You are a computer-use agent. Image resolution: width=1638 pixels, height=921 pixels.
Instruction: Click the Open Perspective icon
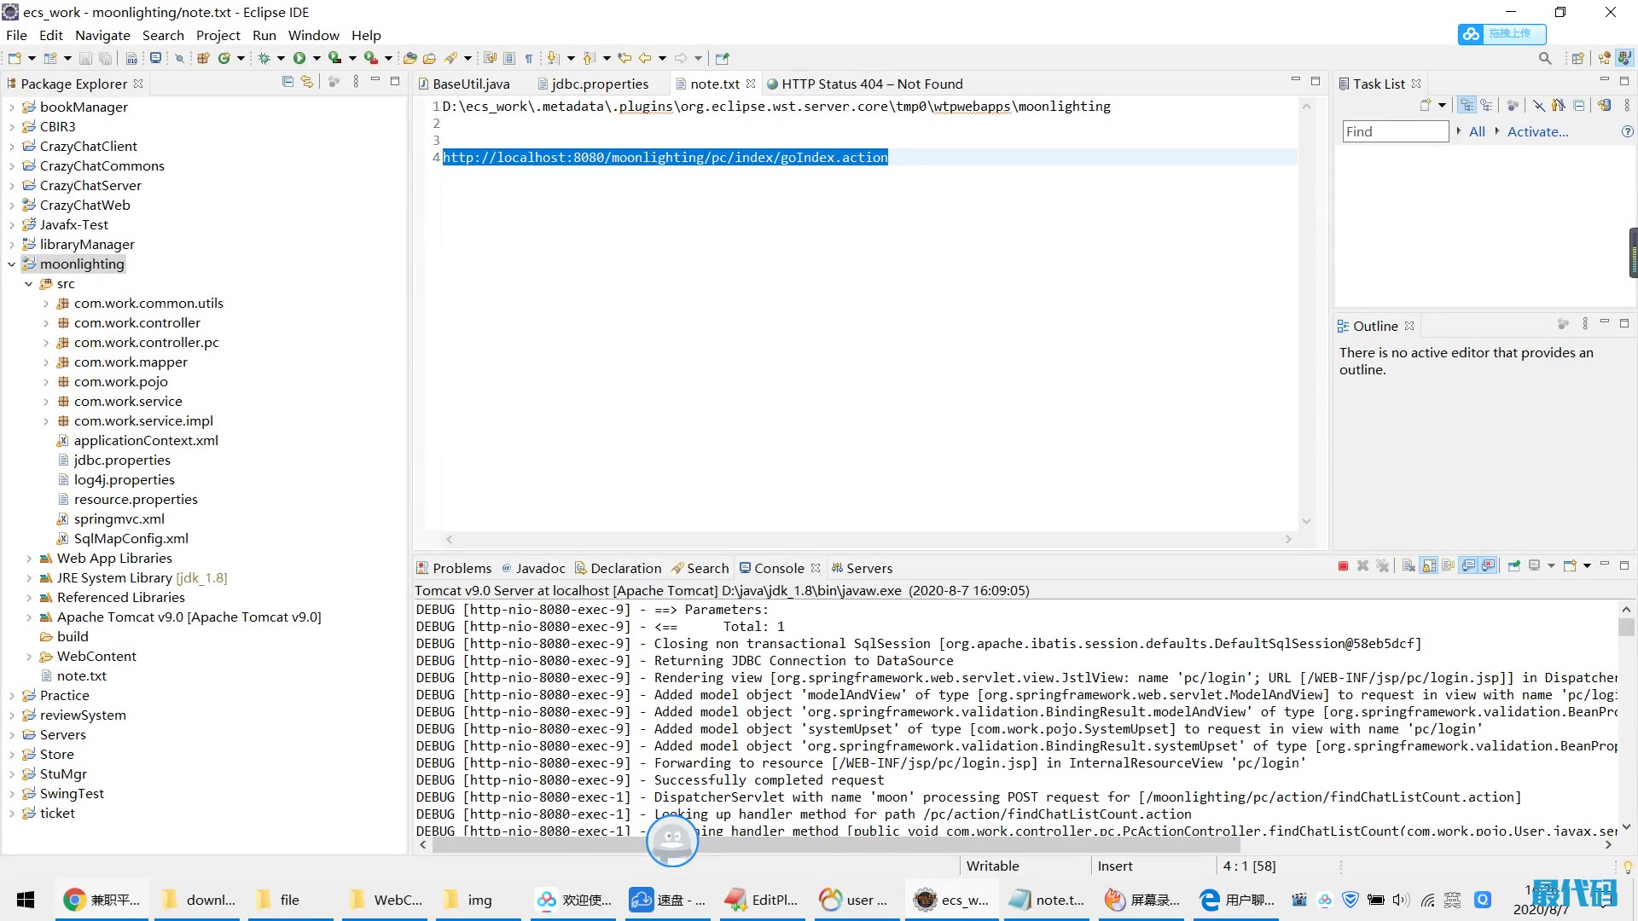(1577, 58)
